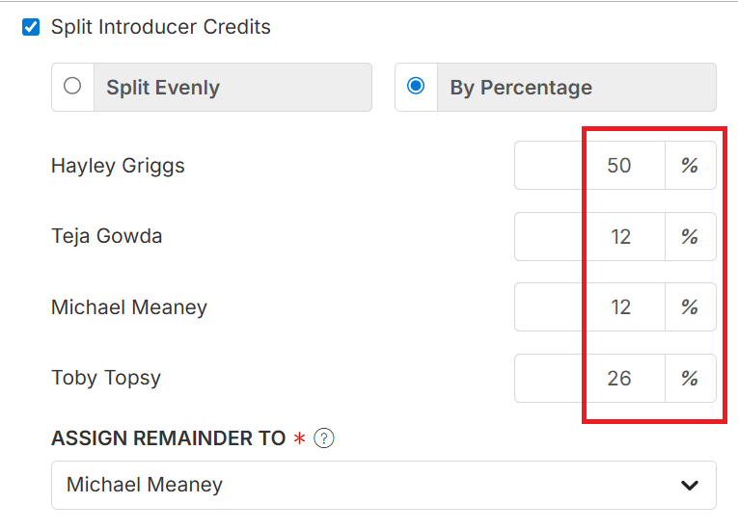Screen dimensions: 738x530
Task: Click the chevron arrow on the Michael Meaney dropdown
Action: (689, 485)
